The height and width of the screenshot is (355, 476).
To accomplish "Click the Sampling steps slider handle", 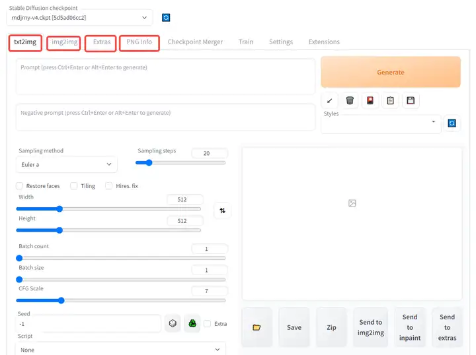I will coord(149,163).
